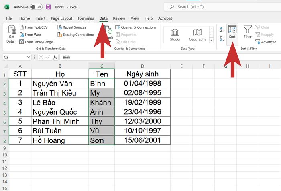Click Clear filter button
This screenshot has height=191, width=281.
point(262,27)
